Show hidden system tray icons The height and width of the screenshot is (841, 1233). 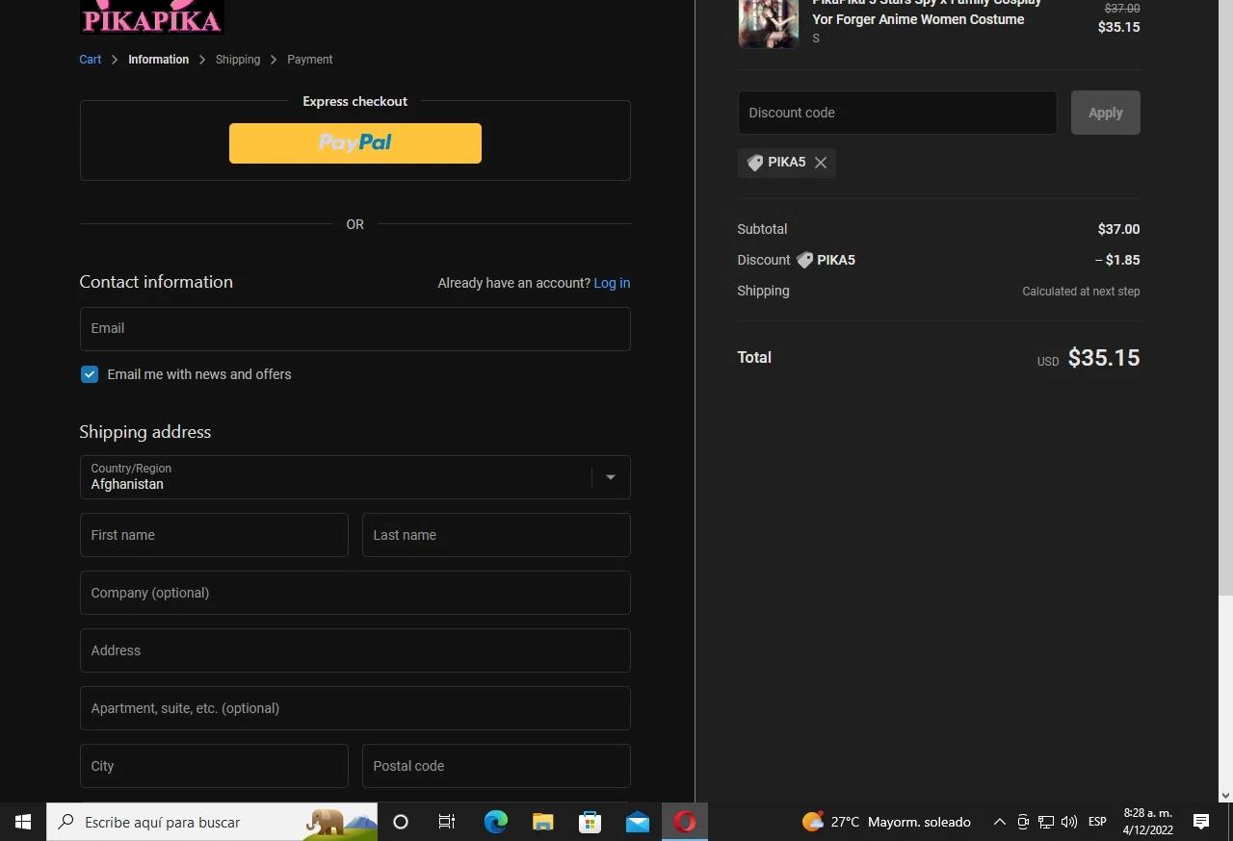tap(999, 822)
